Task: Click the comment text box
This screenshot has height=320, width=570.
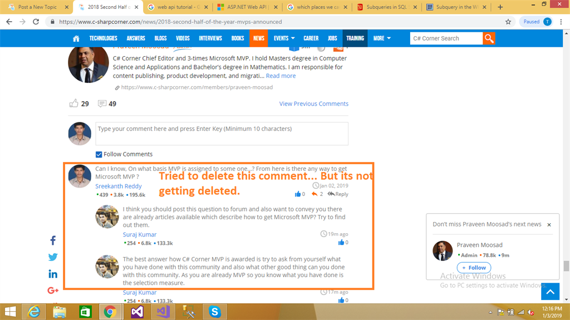Action: [x=222, y=134]
